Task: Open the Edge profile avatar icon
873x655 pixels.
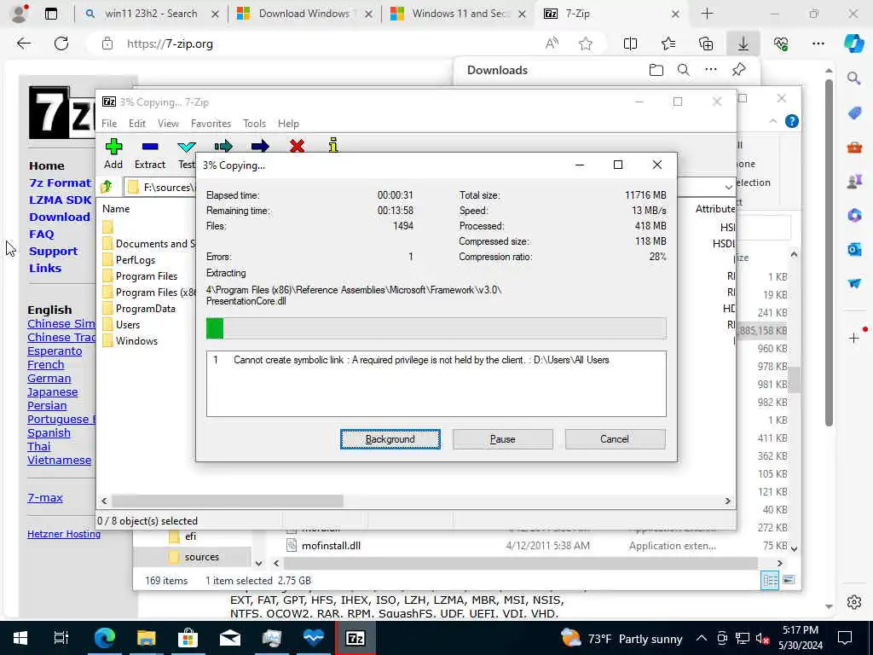Action: pyautogui.click(x=20, y=14)
